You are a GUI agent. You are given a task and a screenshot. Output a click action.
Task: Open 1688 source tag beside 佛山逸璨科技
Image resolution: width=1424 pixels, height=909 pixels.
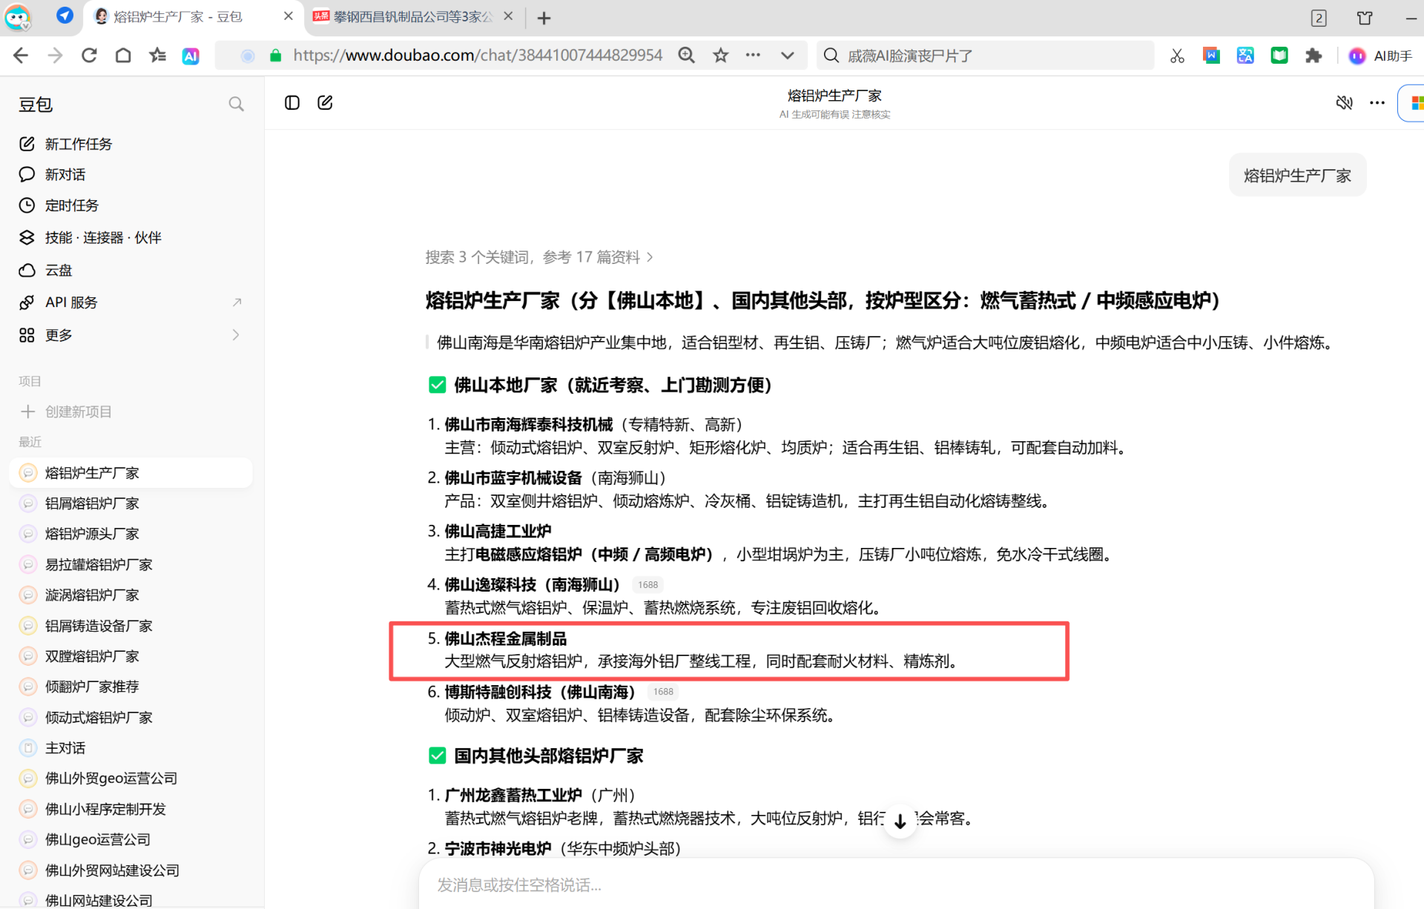tap(647, 585)
